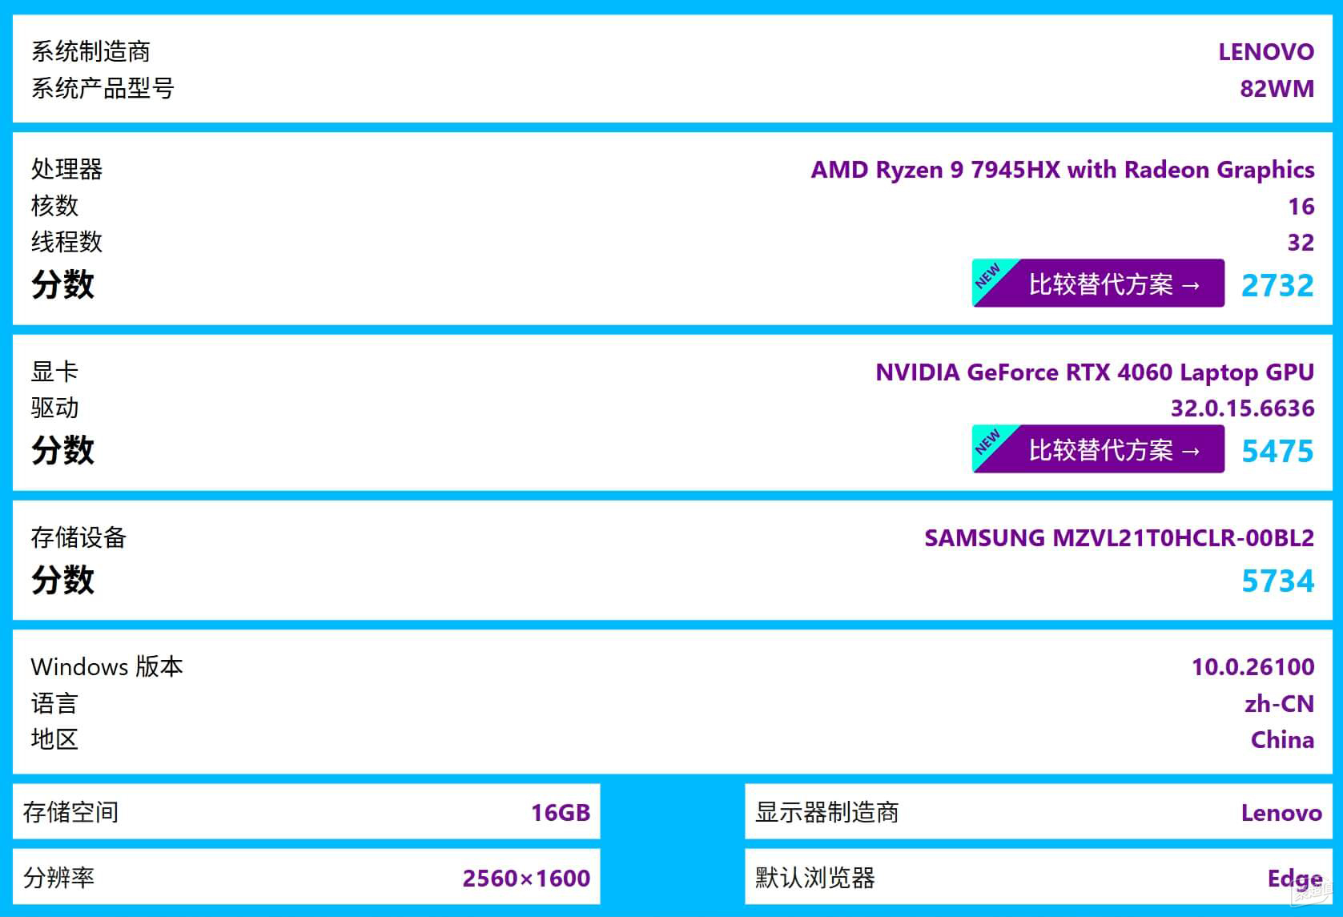
Task: Click the 系统产品型号 label
Action: [103, 88]
